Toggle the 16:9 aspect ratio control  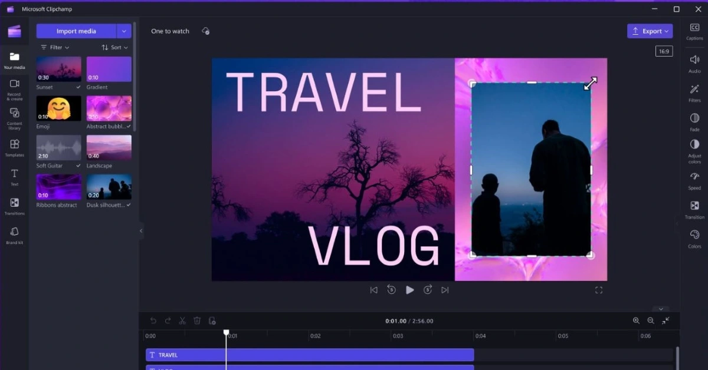pyautogui.click(x=664, y=51)
